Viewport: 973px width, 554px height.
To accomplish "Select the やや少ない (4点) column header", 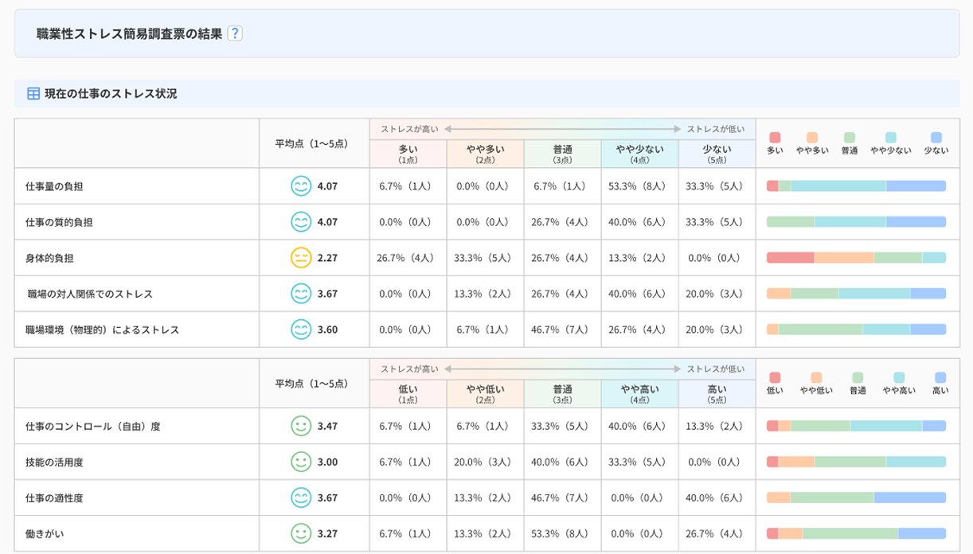I will [x=639, y=154].
